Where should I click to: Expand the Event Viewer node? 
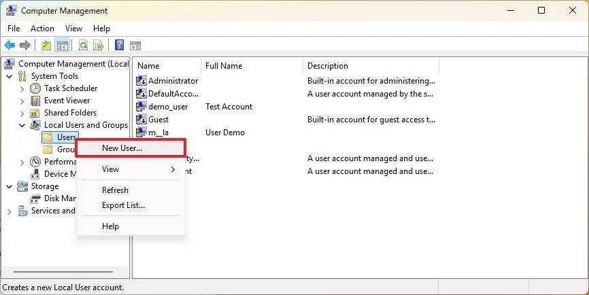[x=22, y=101]
